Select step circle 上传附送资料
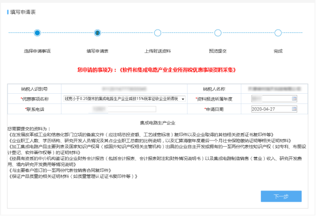 [158, 33]
